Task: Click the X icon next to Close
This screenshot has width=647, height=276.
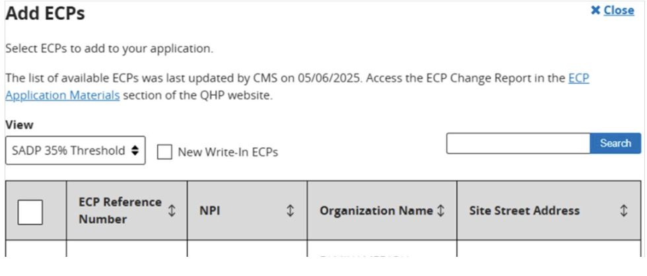Action: click(596, 11)
